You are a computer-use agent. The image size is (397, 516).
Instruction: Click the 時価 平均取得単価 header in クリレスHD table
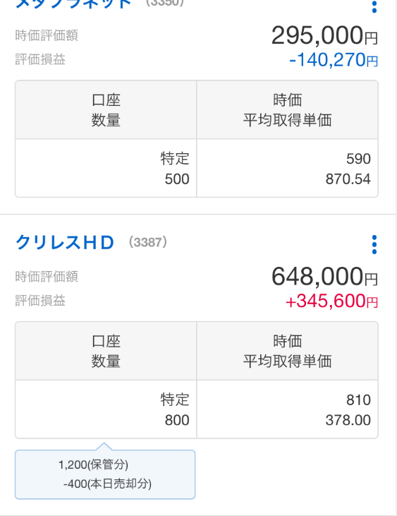pos(287,351)
